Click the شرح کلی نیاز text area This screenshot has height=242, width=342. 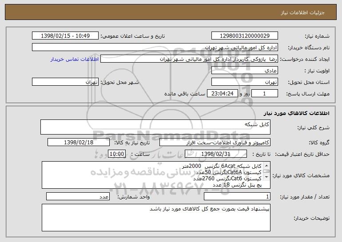tap(155, 127)
